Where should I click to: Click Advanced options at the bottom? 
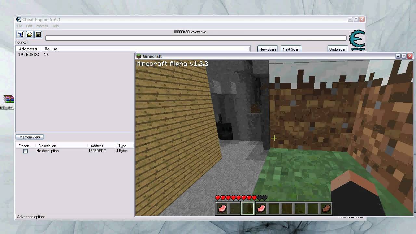coord(31,217)
